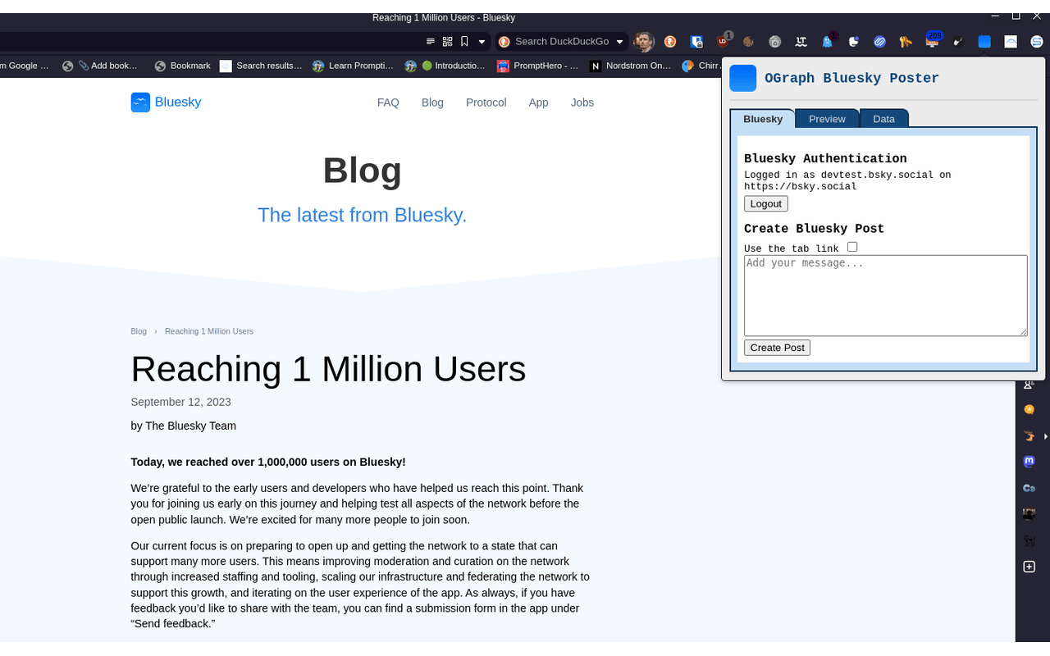Toggle the OGraph Bluesky Poster extension icon
The image size is (1050, 656).
[984, 42]
